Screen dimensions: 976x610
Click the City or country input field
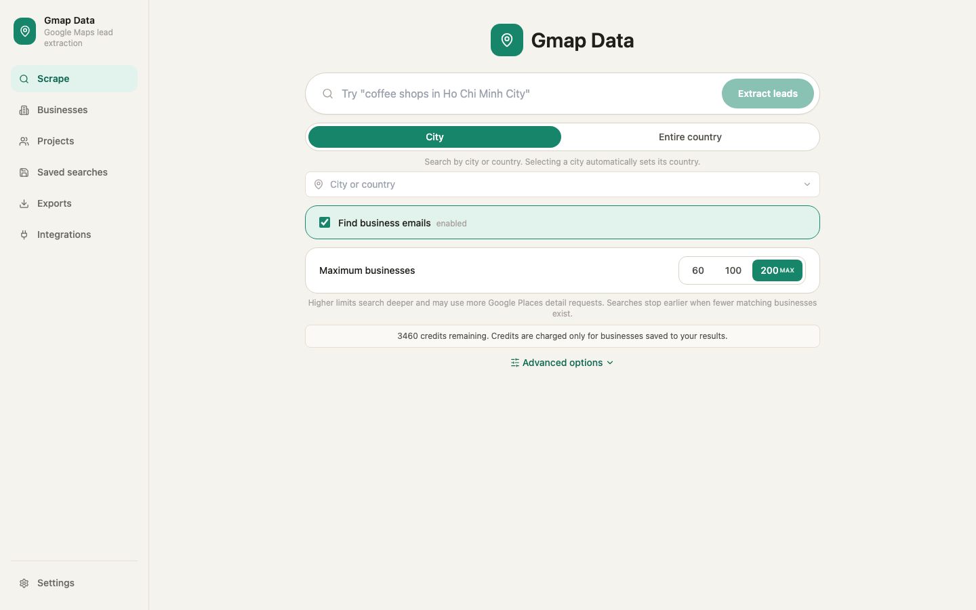tap(563, 184)
